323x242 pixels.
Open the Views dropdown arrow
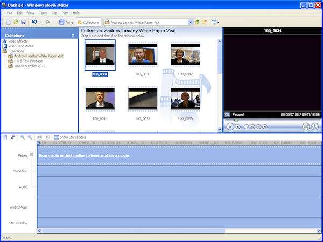(218, 22)
